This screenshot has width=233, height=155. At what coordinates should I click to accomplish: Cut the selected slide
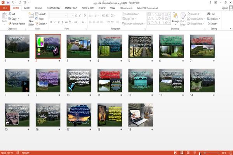click(12, 14)
